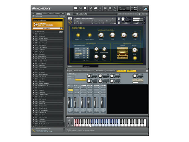Open the Master FX Category dropdown
The image size is (189, 142).
[x=123, y=48]
